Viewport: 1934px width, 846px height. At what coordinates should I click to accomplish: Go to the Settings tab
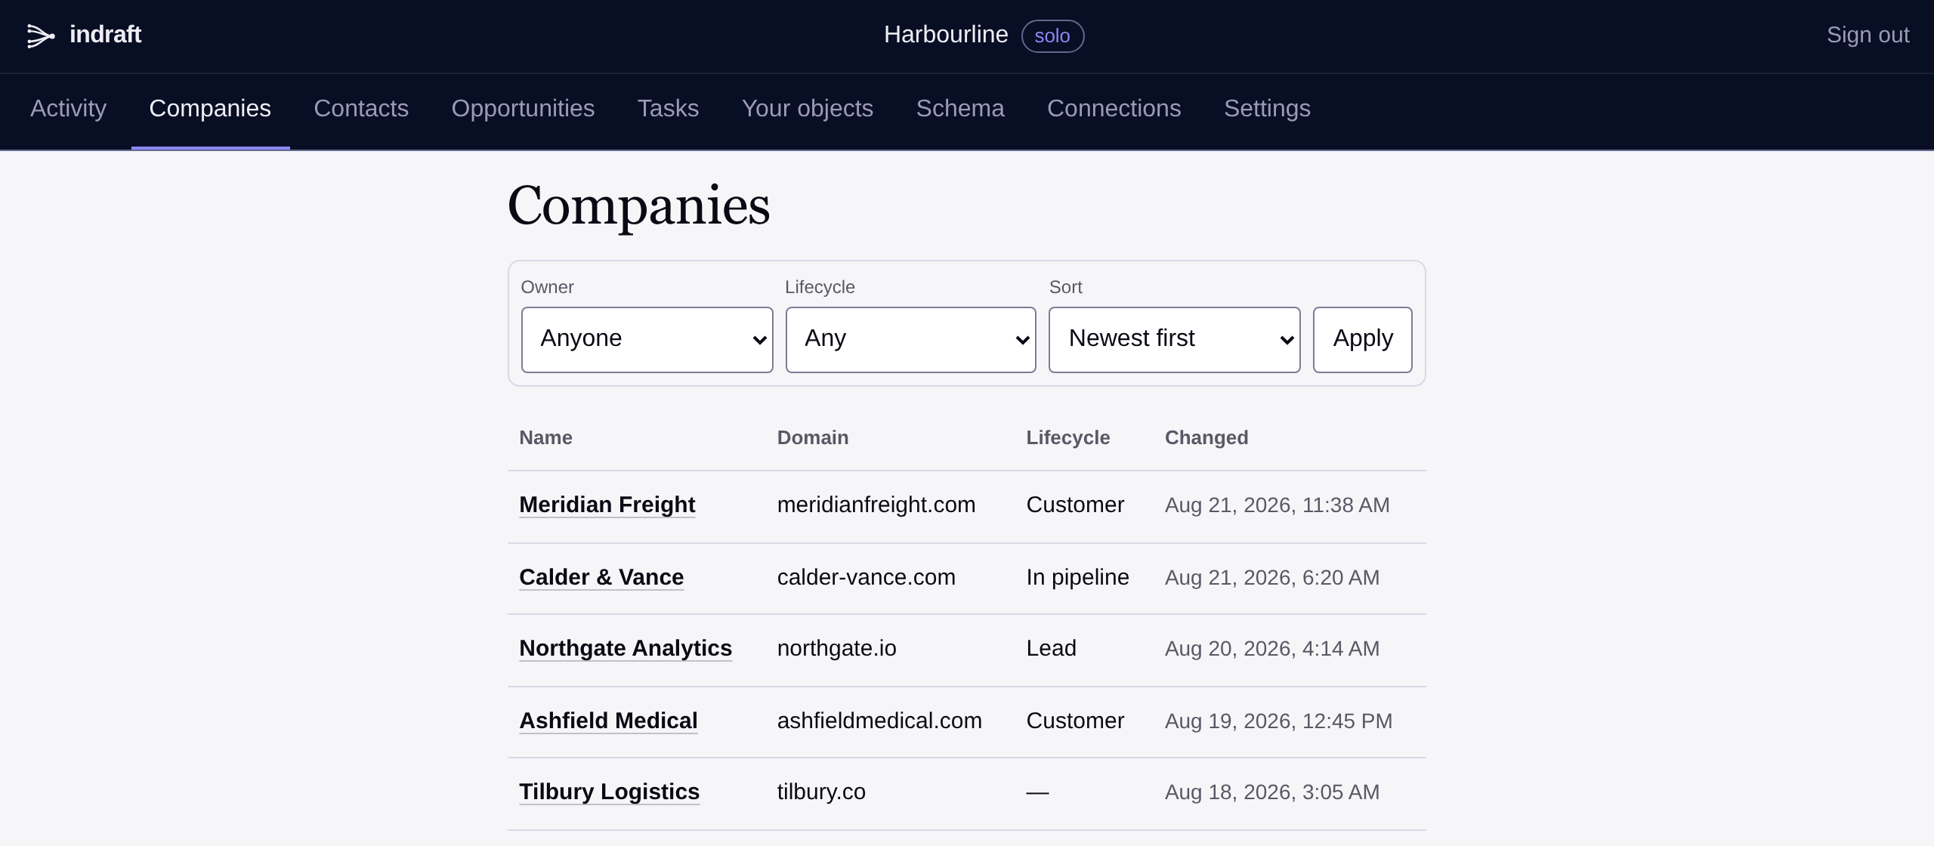[x=1267, y=108]
